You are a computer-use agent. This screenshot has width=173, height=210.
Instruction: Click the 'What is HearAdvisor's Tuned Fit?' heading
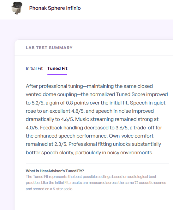click(x=55, y=171)
